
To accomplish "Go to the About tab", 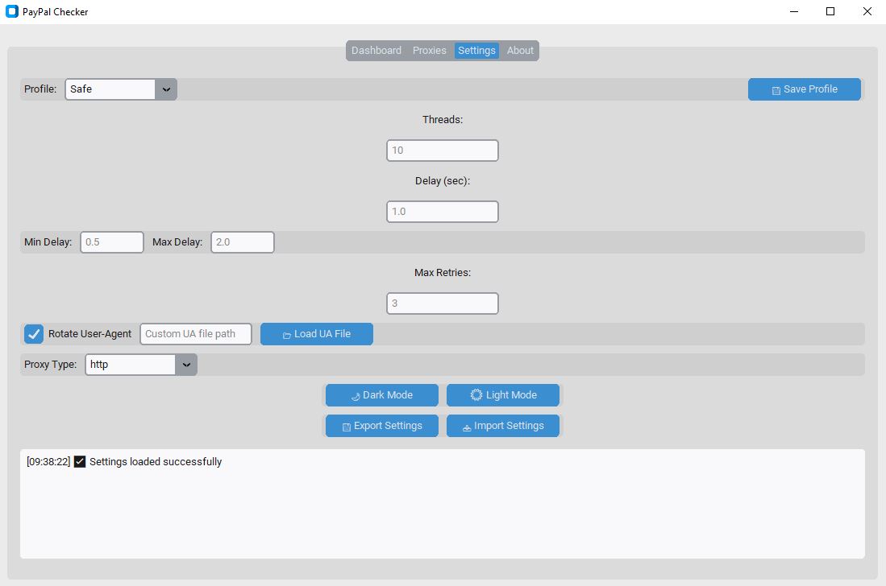I will [x=520, y=51].
